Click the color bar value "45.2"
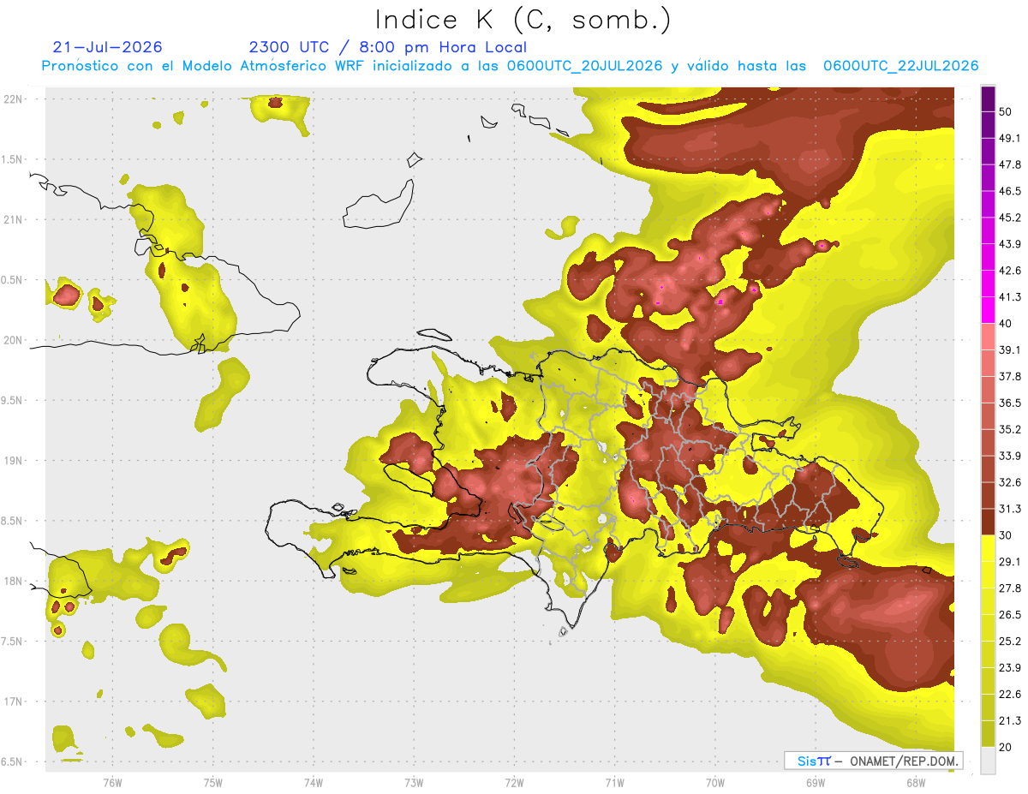The width and height of the screenshot is (1028, 794). [1009, 218]
